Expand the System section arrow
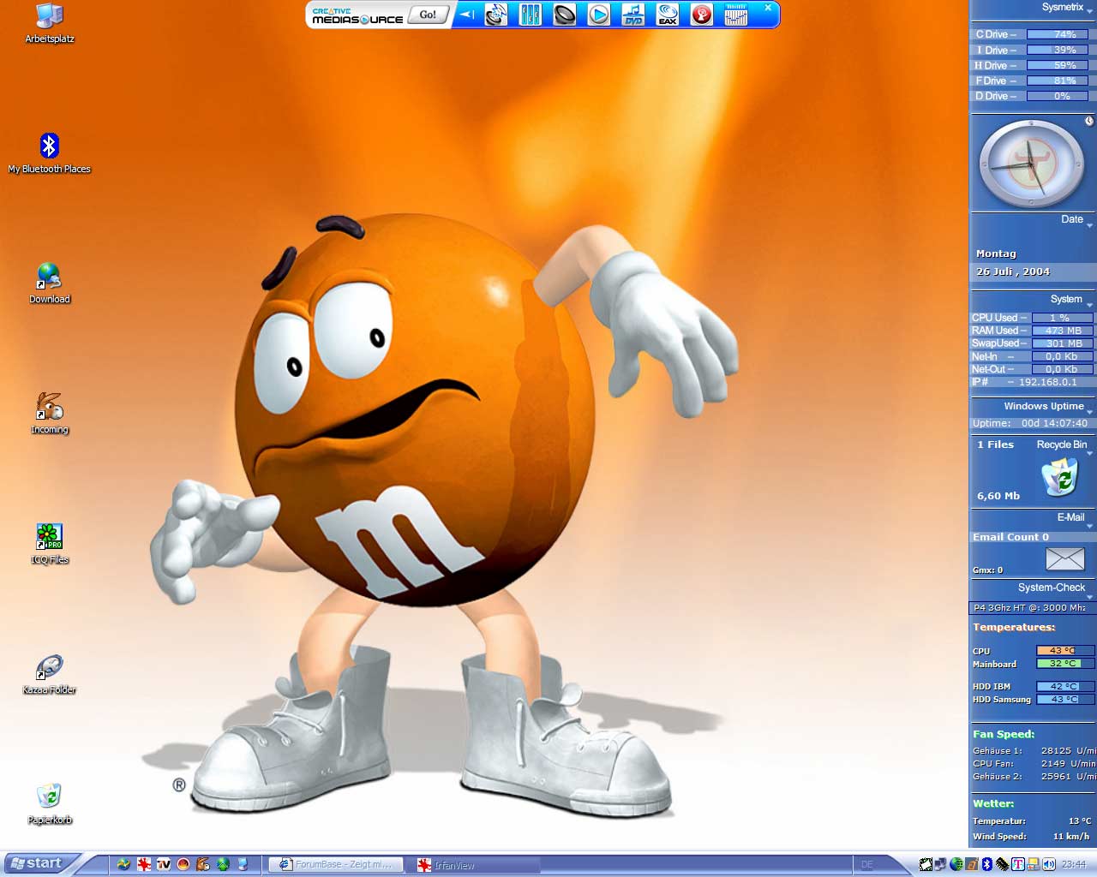 (1089, 305)
